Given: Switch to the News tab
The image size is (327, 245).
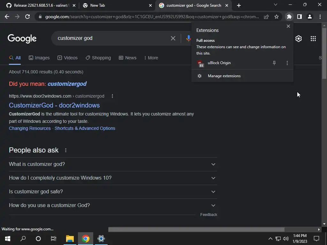Looking at the screenshot, I should (128, 58).
